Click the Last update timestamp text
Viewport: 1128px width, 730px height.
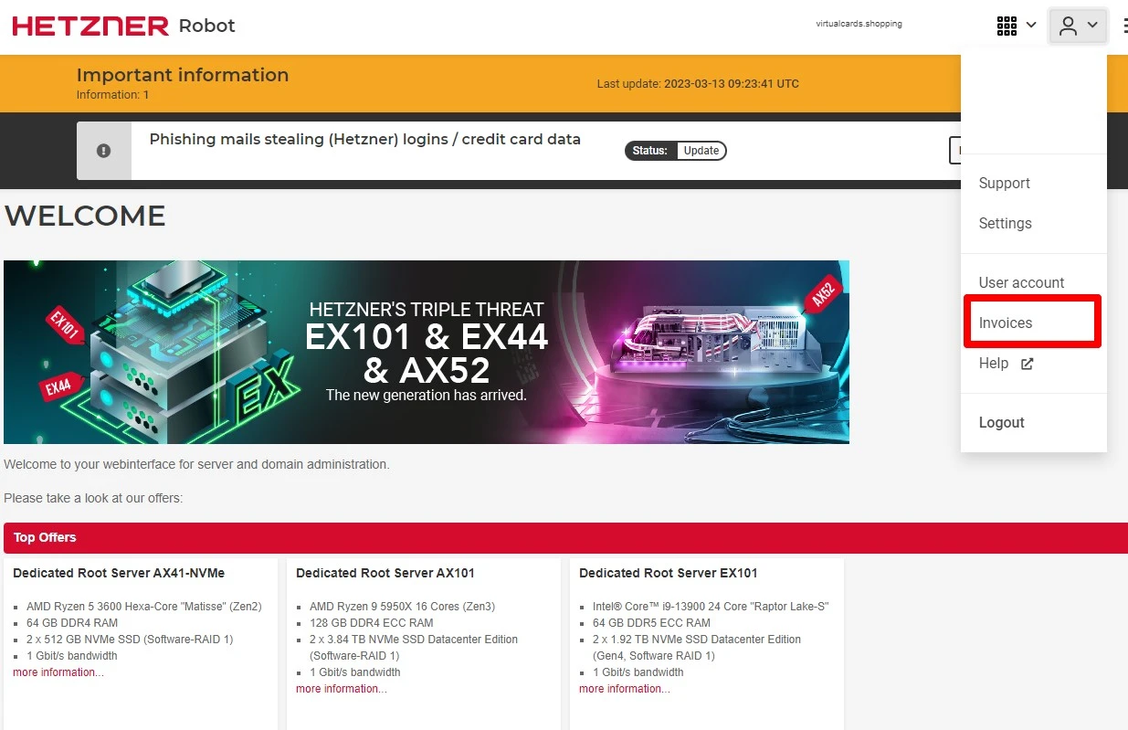pyautogui.click(x=698, y=84)
